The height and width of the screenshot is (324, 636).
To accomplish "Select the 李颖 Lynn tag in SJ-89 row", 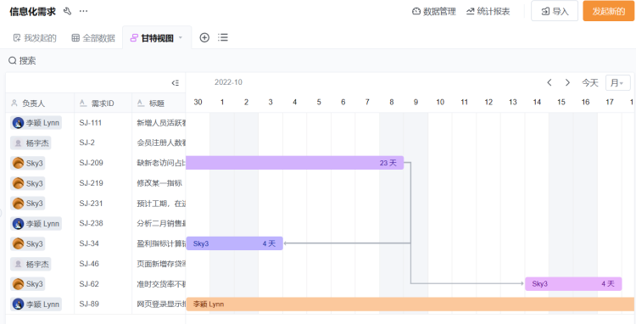I will [36, 304].
